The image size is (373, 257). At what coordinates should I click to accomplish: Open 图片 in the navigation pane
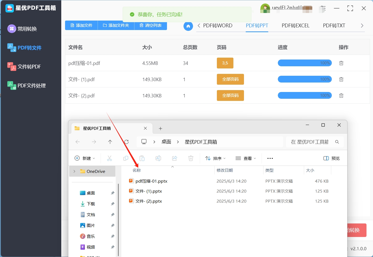91,225
